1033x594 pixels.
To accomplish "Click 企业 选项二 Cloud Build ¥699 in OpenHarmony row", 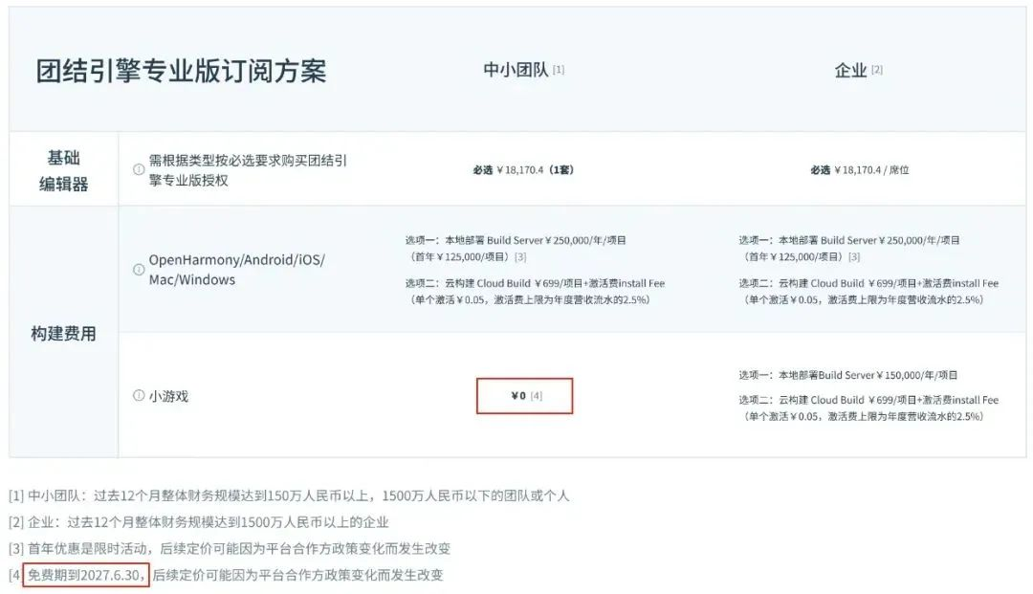I will click(x=868, y=283).
